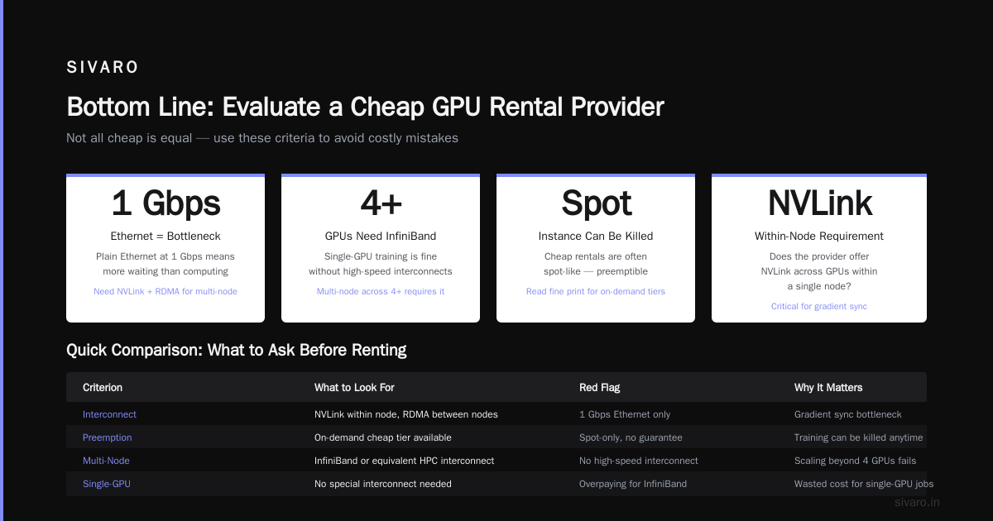Open the Preemption criterion row link
The width and height of the screenshot is (993, 521).
tap(107, 437)
